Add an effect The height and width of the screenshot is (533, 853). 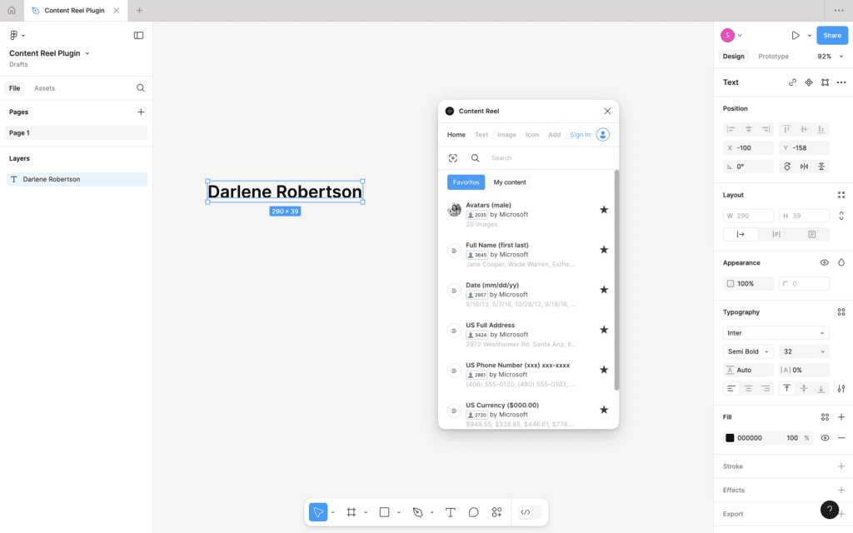point(841,490)
